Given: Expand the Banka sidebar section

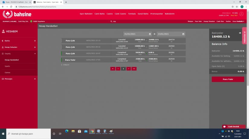Looking at the screenshot, I should point(19,41).
